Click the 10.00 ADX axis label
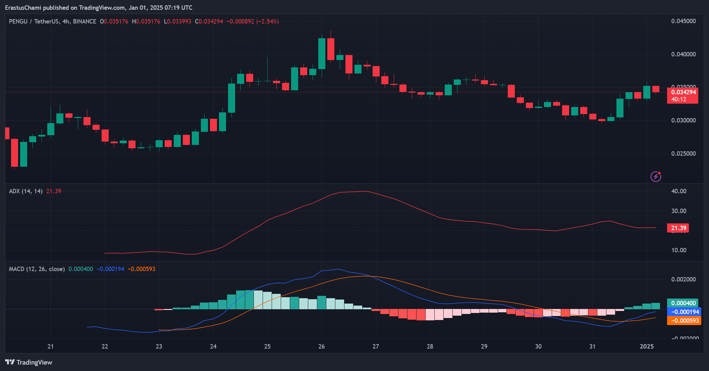Image resolution: width=709 pixels, height=371 pixels. (x=678, y=250)
